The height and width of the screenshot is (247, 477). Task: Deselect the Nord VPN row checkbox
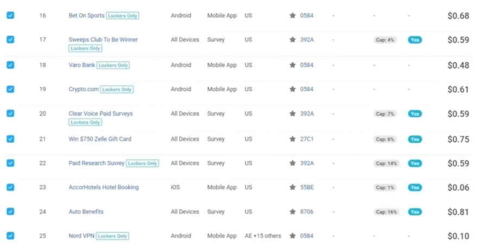[x=10, y=236]
